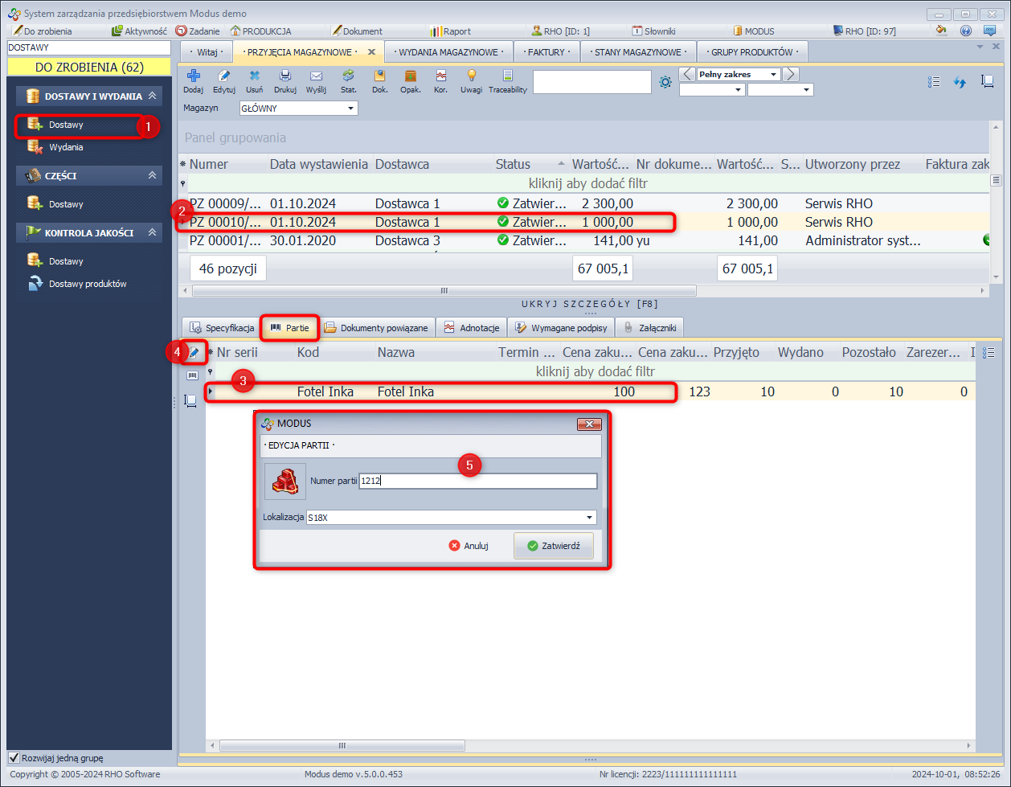1011x787 pixels.
Task: Open the Specyfikacja details tab
Action: click(222, 328)
